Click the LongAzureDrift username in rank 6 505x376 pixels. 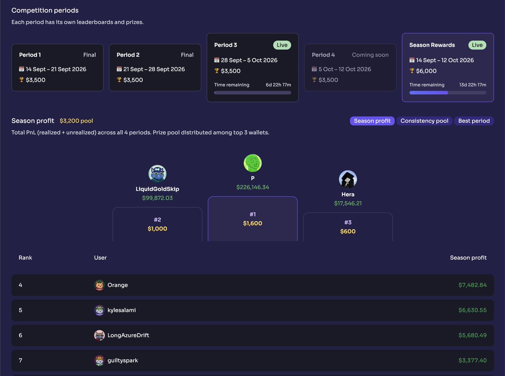128,335
